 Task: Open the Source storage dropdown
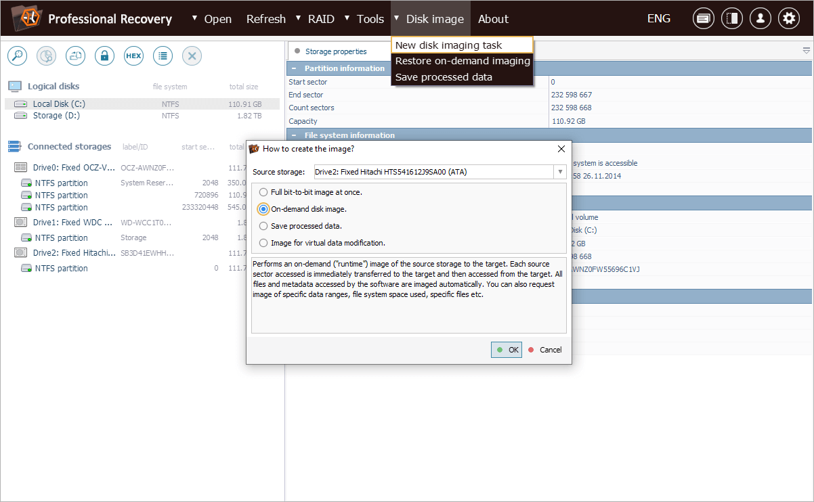tap(559, 172)
